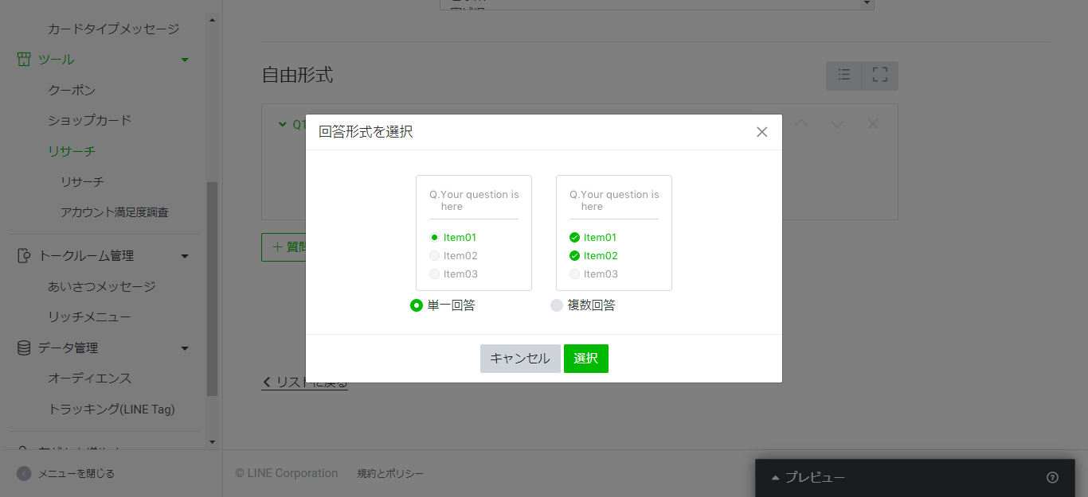Switch to list view icon
This screenshot has height=497, width=1088.
(x=844, y=76)
